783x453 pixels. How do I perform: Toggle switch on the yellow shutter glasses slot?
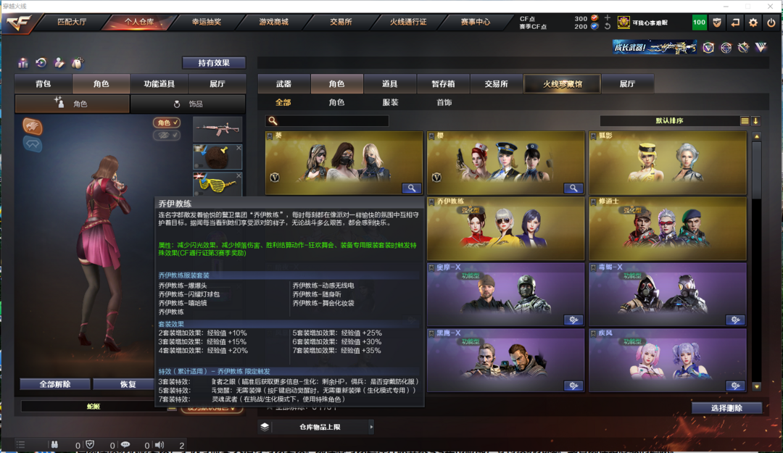(198, 193)
